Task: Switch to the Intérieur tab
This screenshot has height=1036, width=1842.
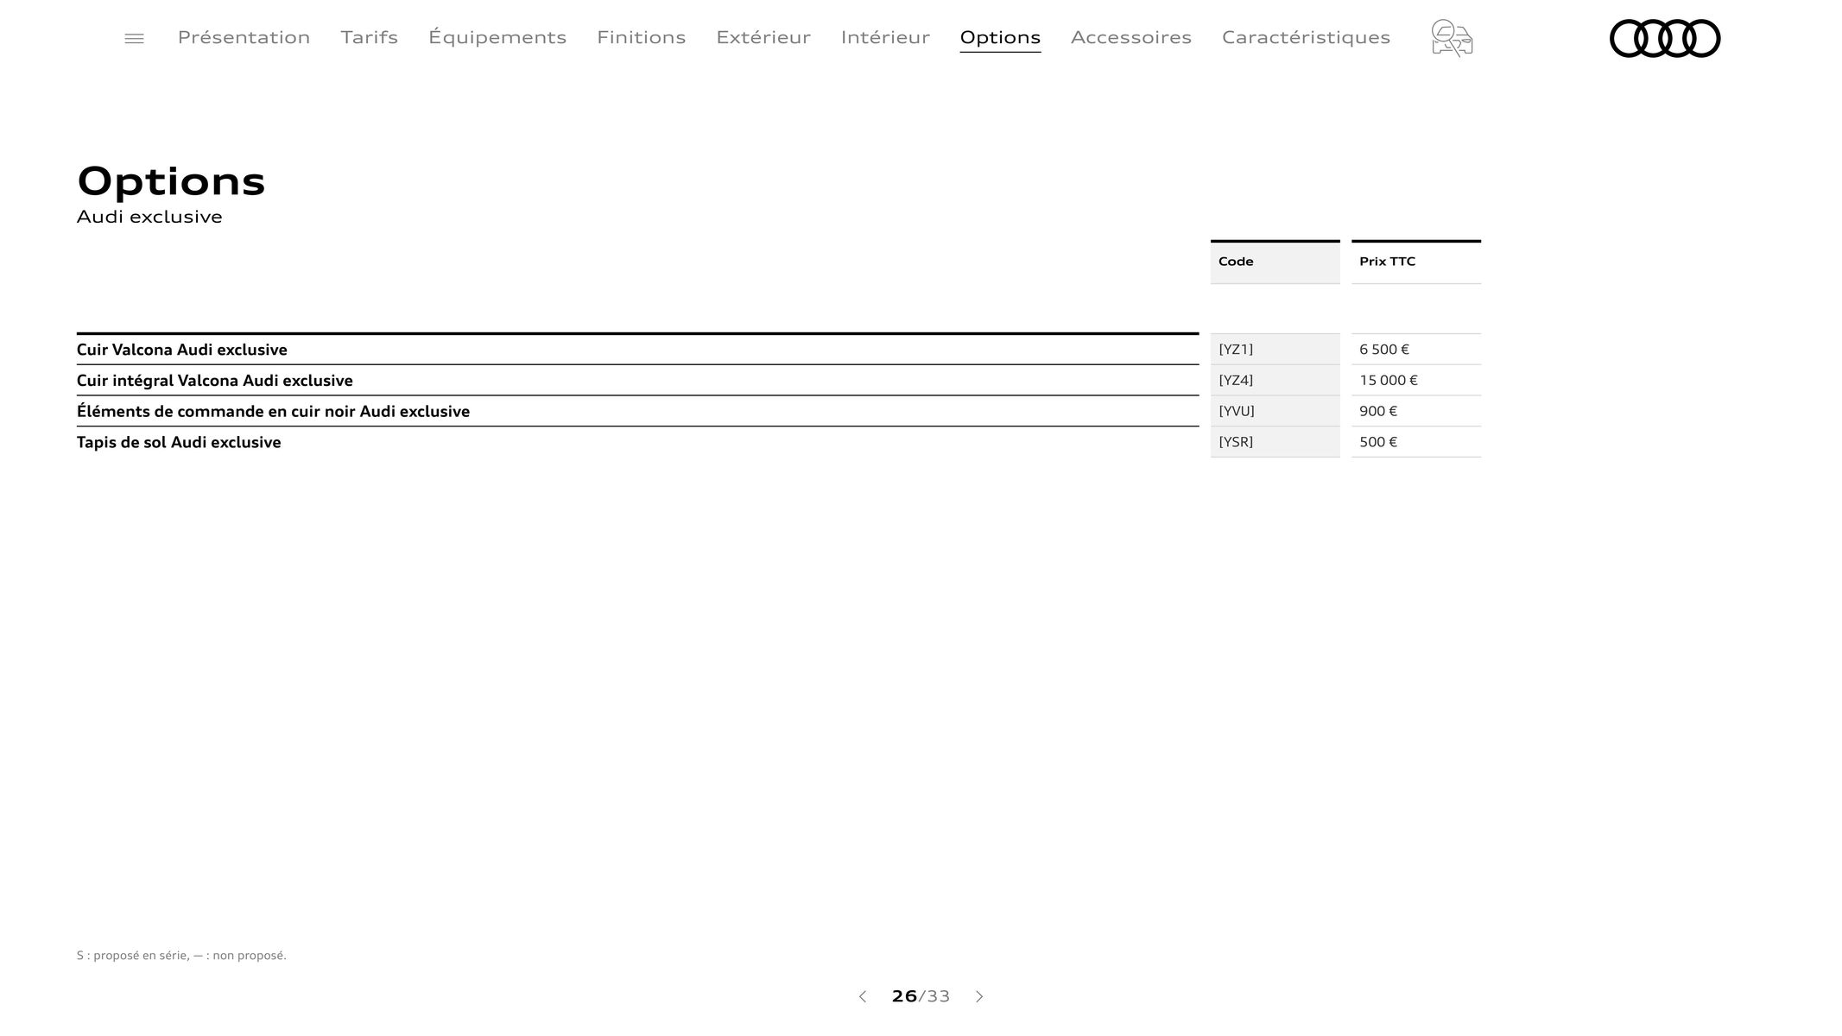Action: point(885,37)
